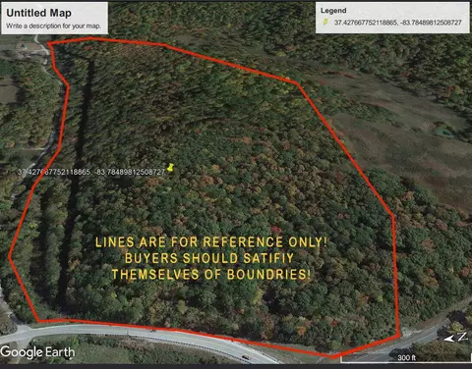Click the yellow pushpin placemark on the map

tap(170, 167)
